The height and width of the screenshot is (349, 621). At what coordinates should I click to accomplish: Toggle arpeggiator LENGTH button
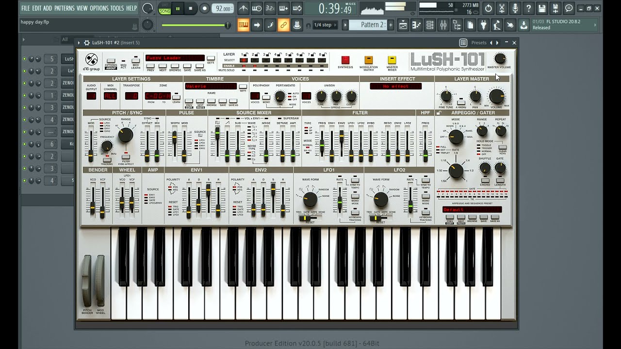point(500,179)
